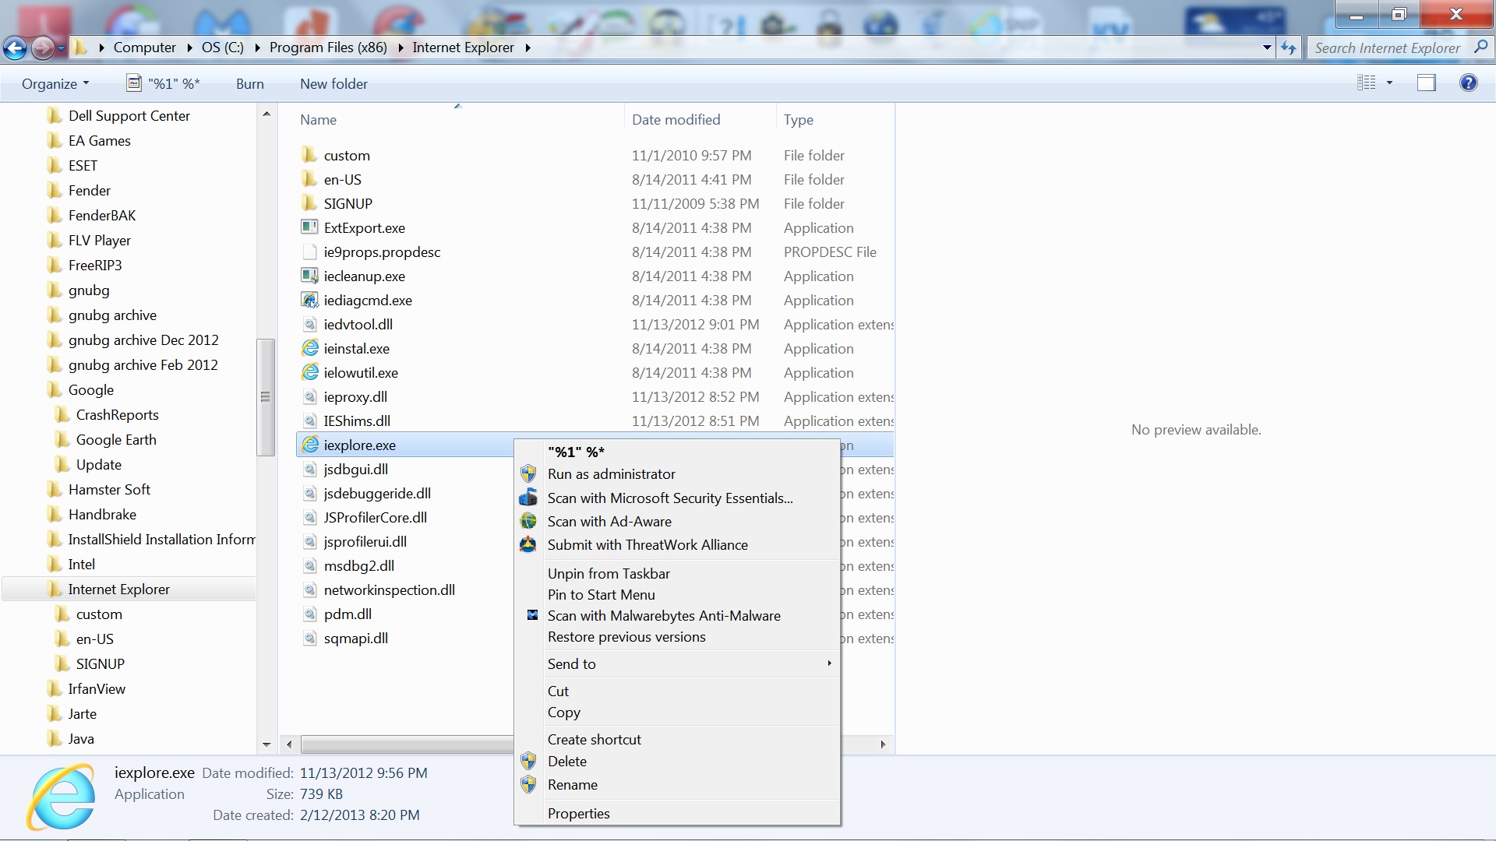Viewport: 1496px width, 841px height.
Task: Click the Ad-Aware scan icon
Action: tap(528, 521)
